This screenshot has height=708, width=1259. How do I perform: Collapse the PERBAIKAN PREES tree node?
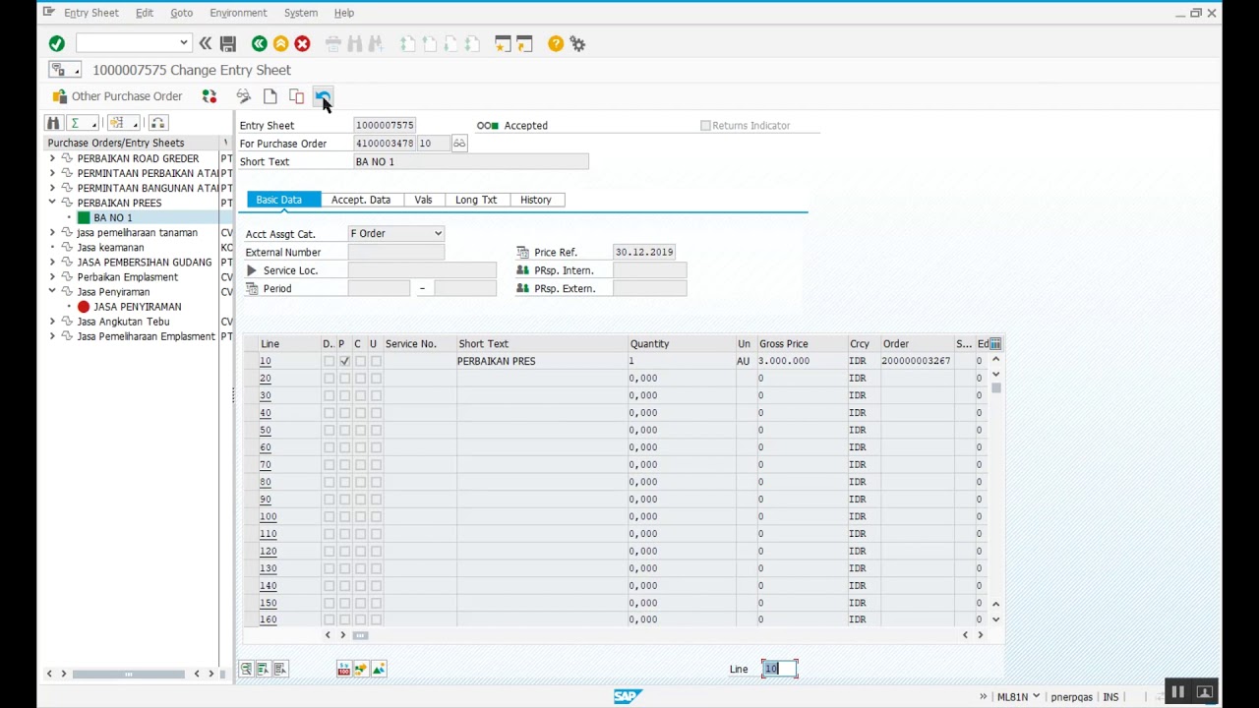click(x=52, y=203)
